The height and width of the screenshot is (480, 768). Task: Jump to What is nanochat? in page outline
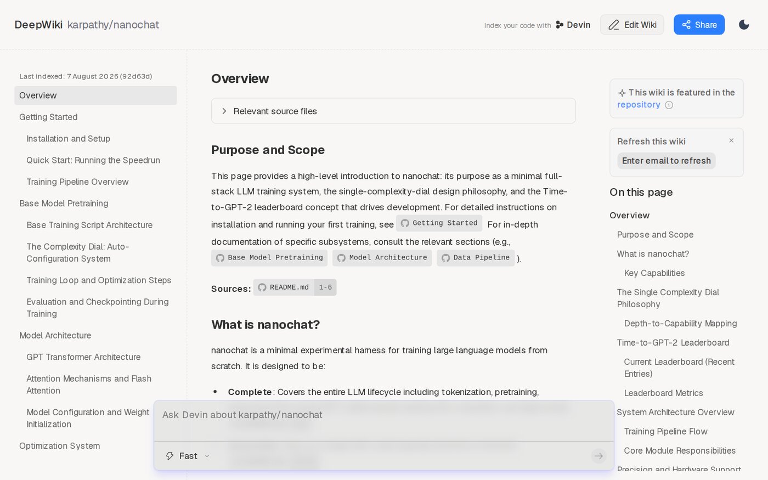click(653, 254)
